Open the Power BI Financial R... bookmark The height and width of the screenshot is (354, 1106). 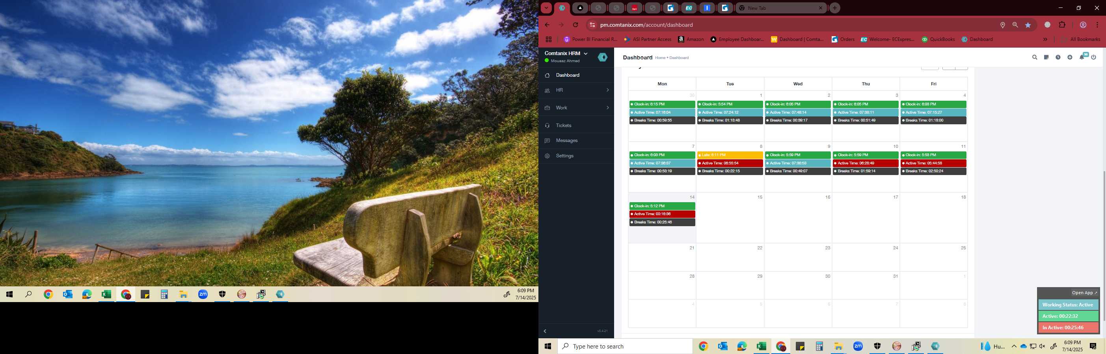590,39
